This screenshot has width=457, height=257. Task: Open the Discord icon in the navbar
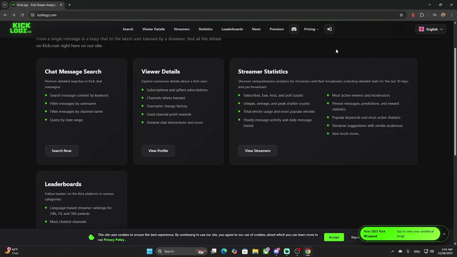tap(294, 29)
